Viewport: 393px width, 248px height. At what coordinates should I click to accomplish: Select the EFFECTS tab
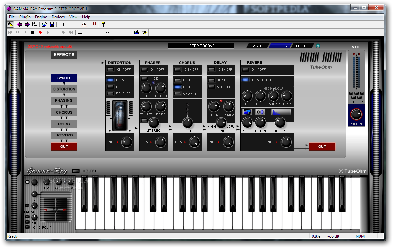tap(280, 46)
